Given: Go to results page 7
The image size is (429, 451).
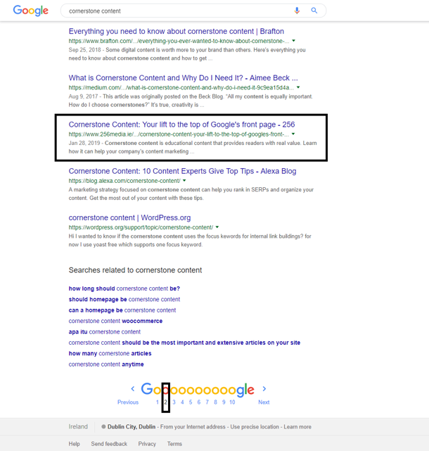Looking at the screenshot, I should point(207,402).
